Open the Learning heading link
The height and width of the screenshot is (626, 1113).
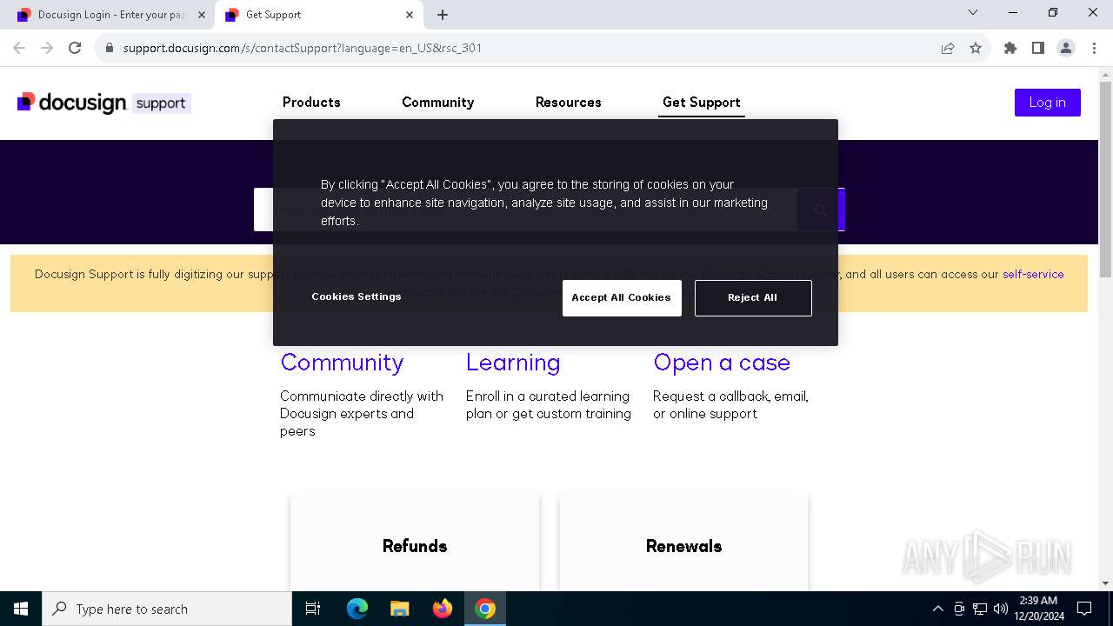click(x=513, y=363)
